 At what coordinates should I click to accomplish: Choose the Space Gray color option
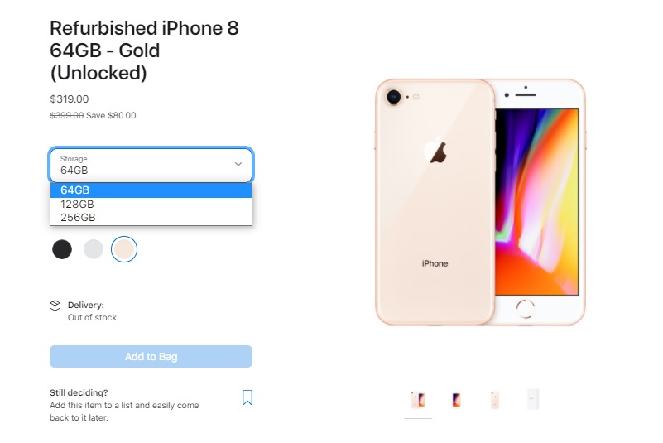click(x=62, y=249)
